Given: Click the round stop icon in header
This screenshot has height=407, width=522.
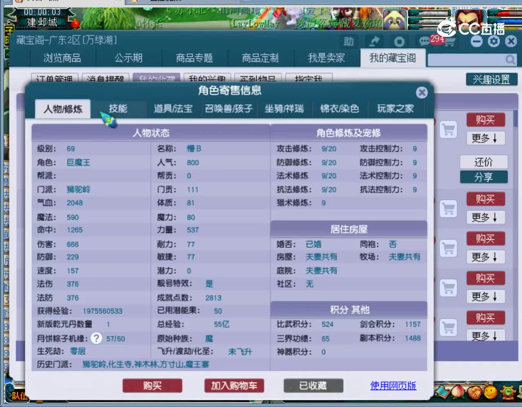Looking at the screenshot, I should pyautogui.click(x=399, y=41).
